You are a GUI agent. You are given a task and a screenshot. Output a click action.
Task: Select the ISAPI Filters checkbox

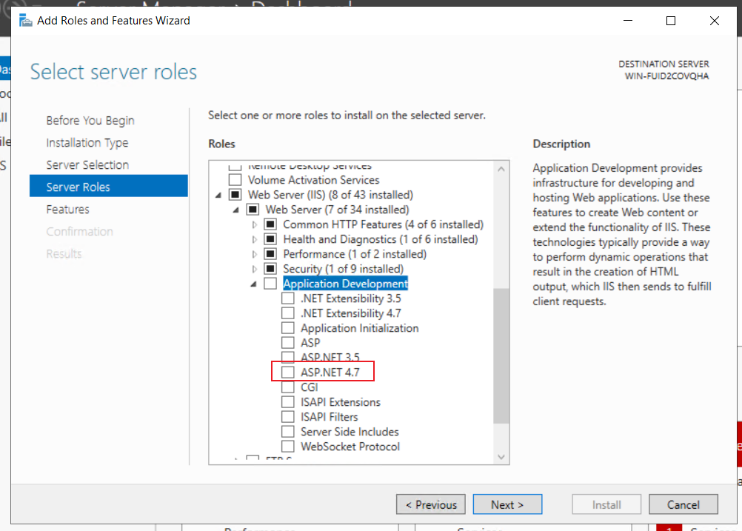tap(288, 417)
